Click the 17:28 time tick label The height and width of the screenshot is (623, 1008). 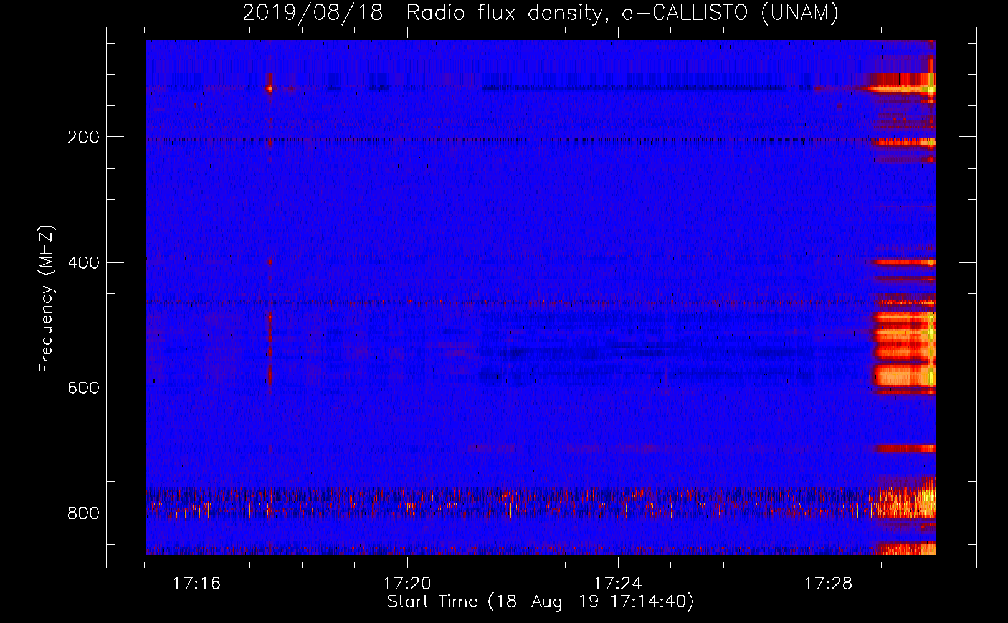[x=829, y=584]
